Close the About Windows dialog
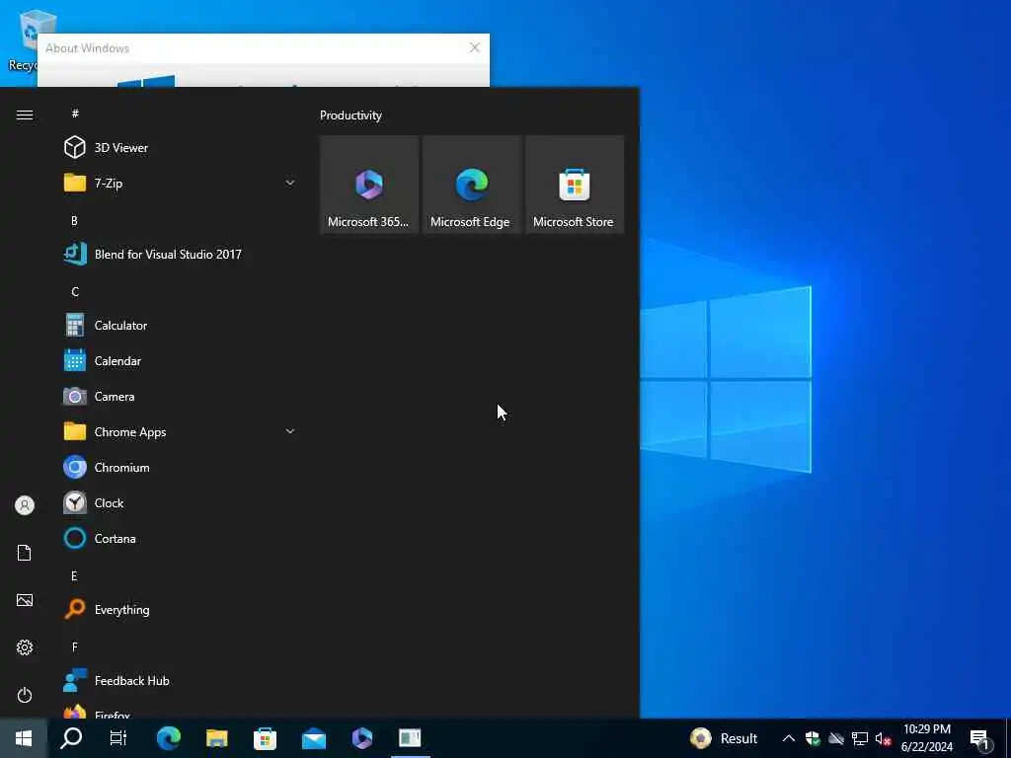 coord(475,47)
